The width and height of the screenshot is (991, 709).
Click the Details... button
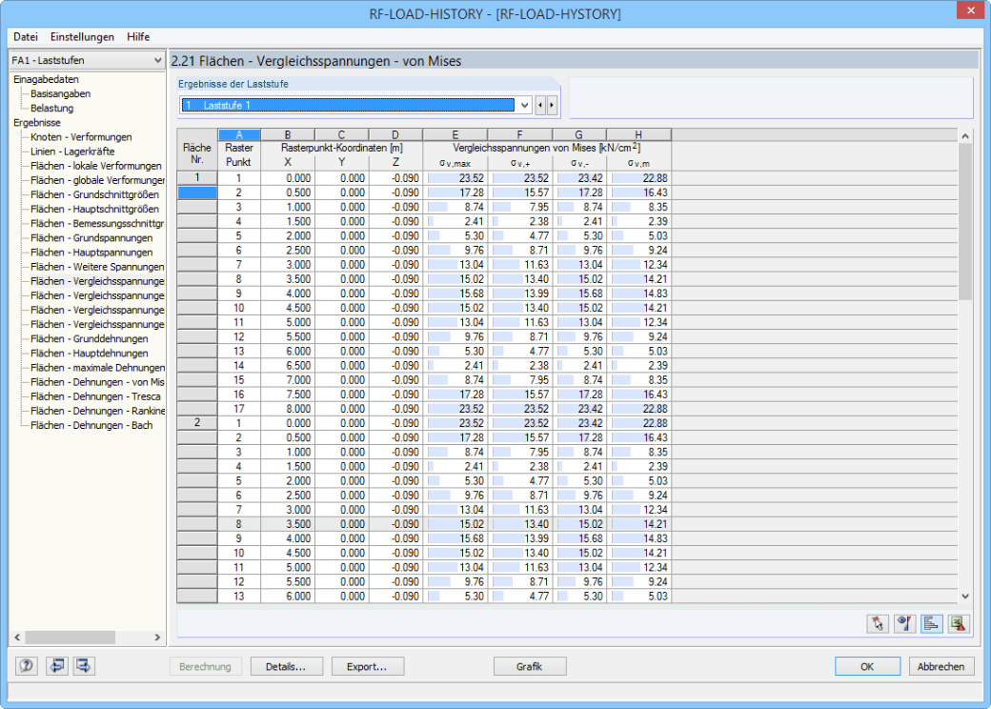coord(286,666)
